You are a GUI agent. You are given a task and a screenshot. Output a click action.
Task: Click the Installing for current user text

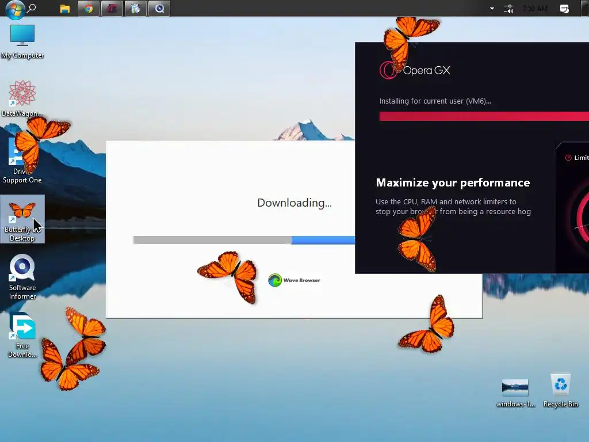pos(435,101)
